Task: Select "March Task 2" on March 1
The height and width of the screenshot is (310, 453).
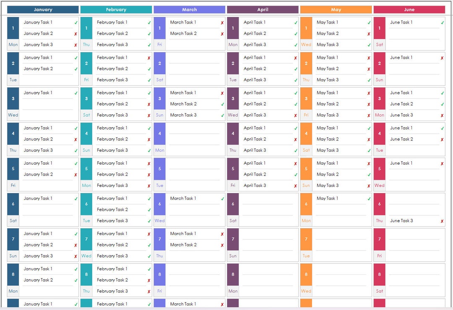Action: pos(183,34)
